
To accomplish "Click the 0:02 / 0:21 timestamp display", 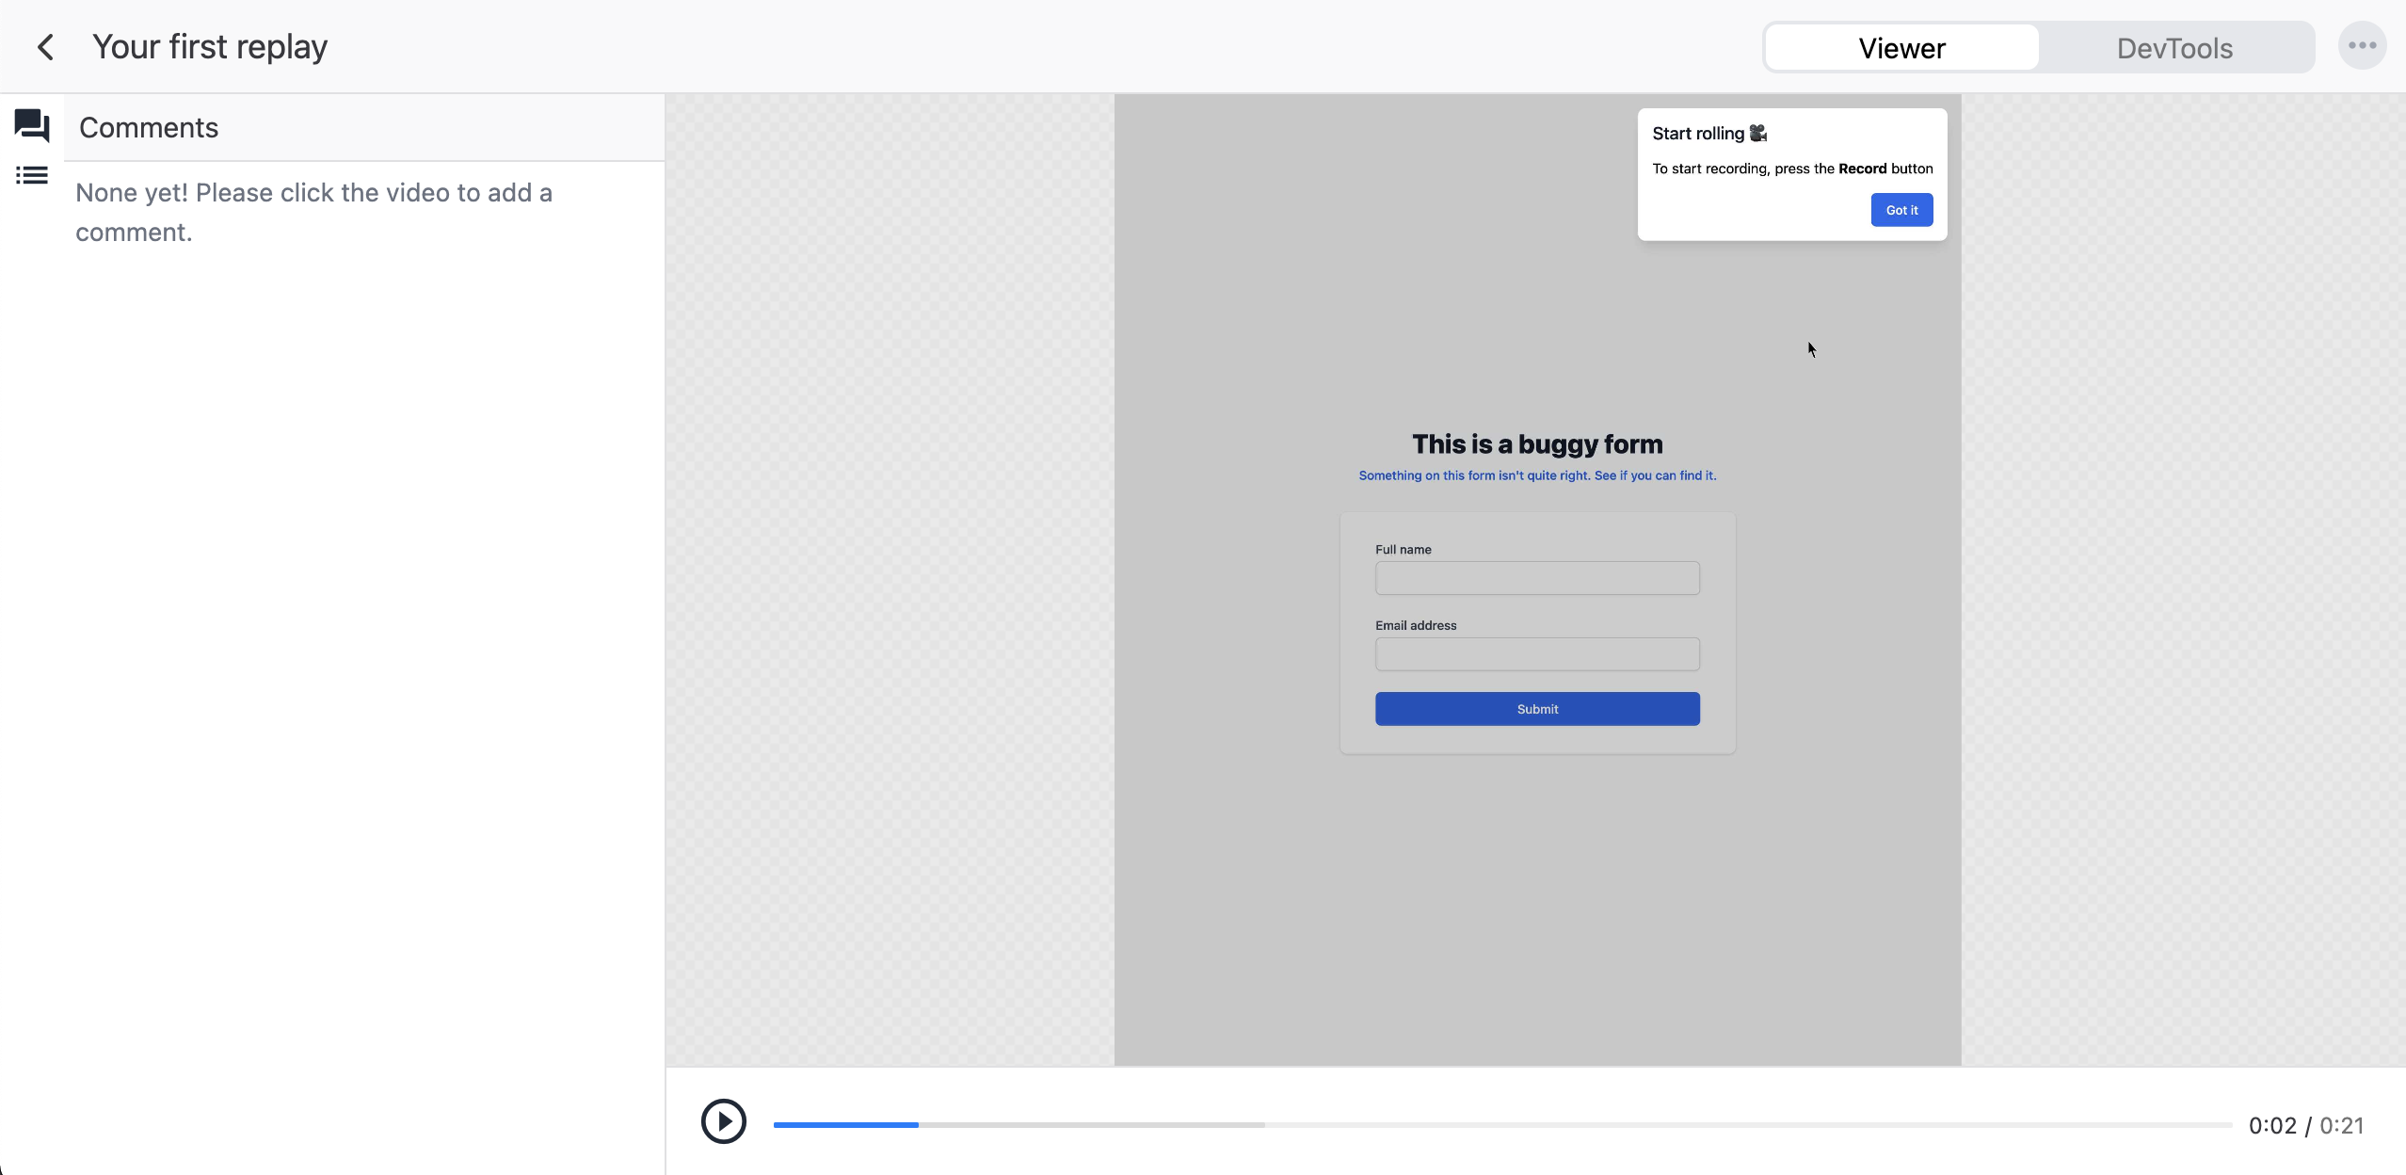I will tap(2306, 1124).
